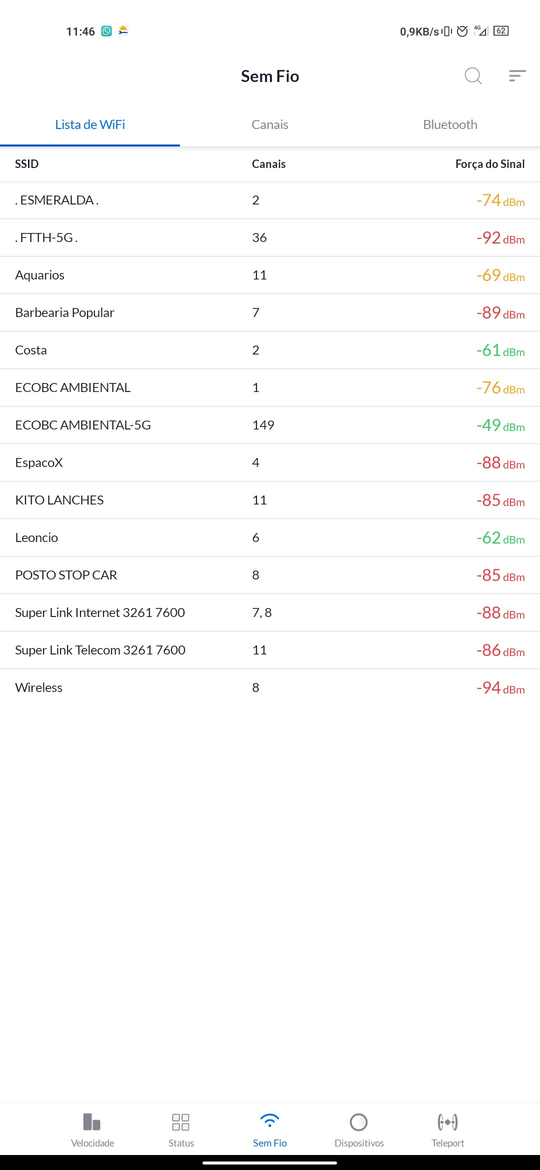This screenshot has width=540, height=1170.
Task: Switch to the Canais tab
Action: (x=270, y=124)
